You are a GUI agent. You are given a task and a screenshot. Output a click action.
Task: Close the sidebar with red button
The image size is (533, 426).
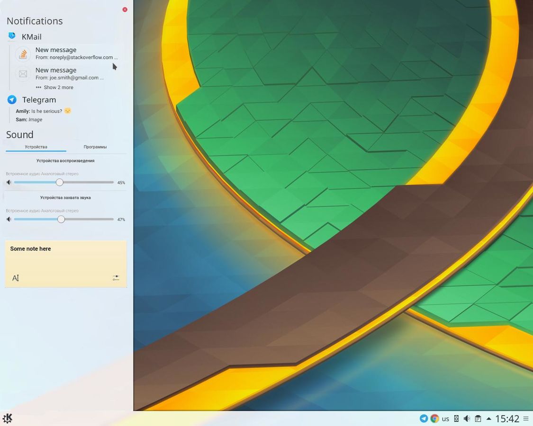(x=125, y=9)
